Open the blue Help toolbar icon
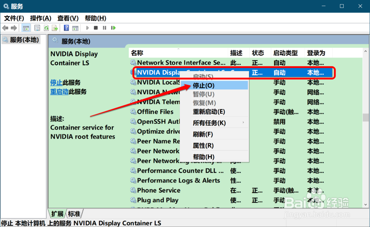This screenshot has height=227, width=370. pyautogui.click(x=66, y=28)
